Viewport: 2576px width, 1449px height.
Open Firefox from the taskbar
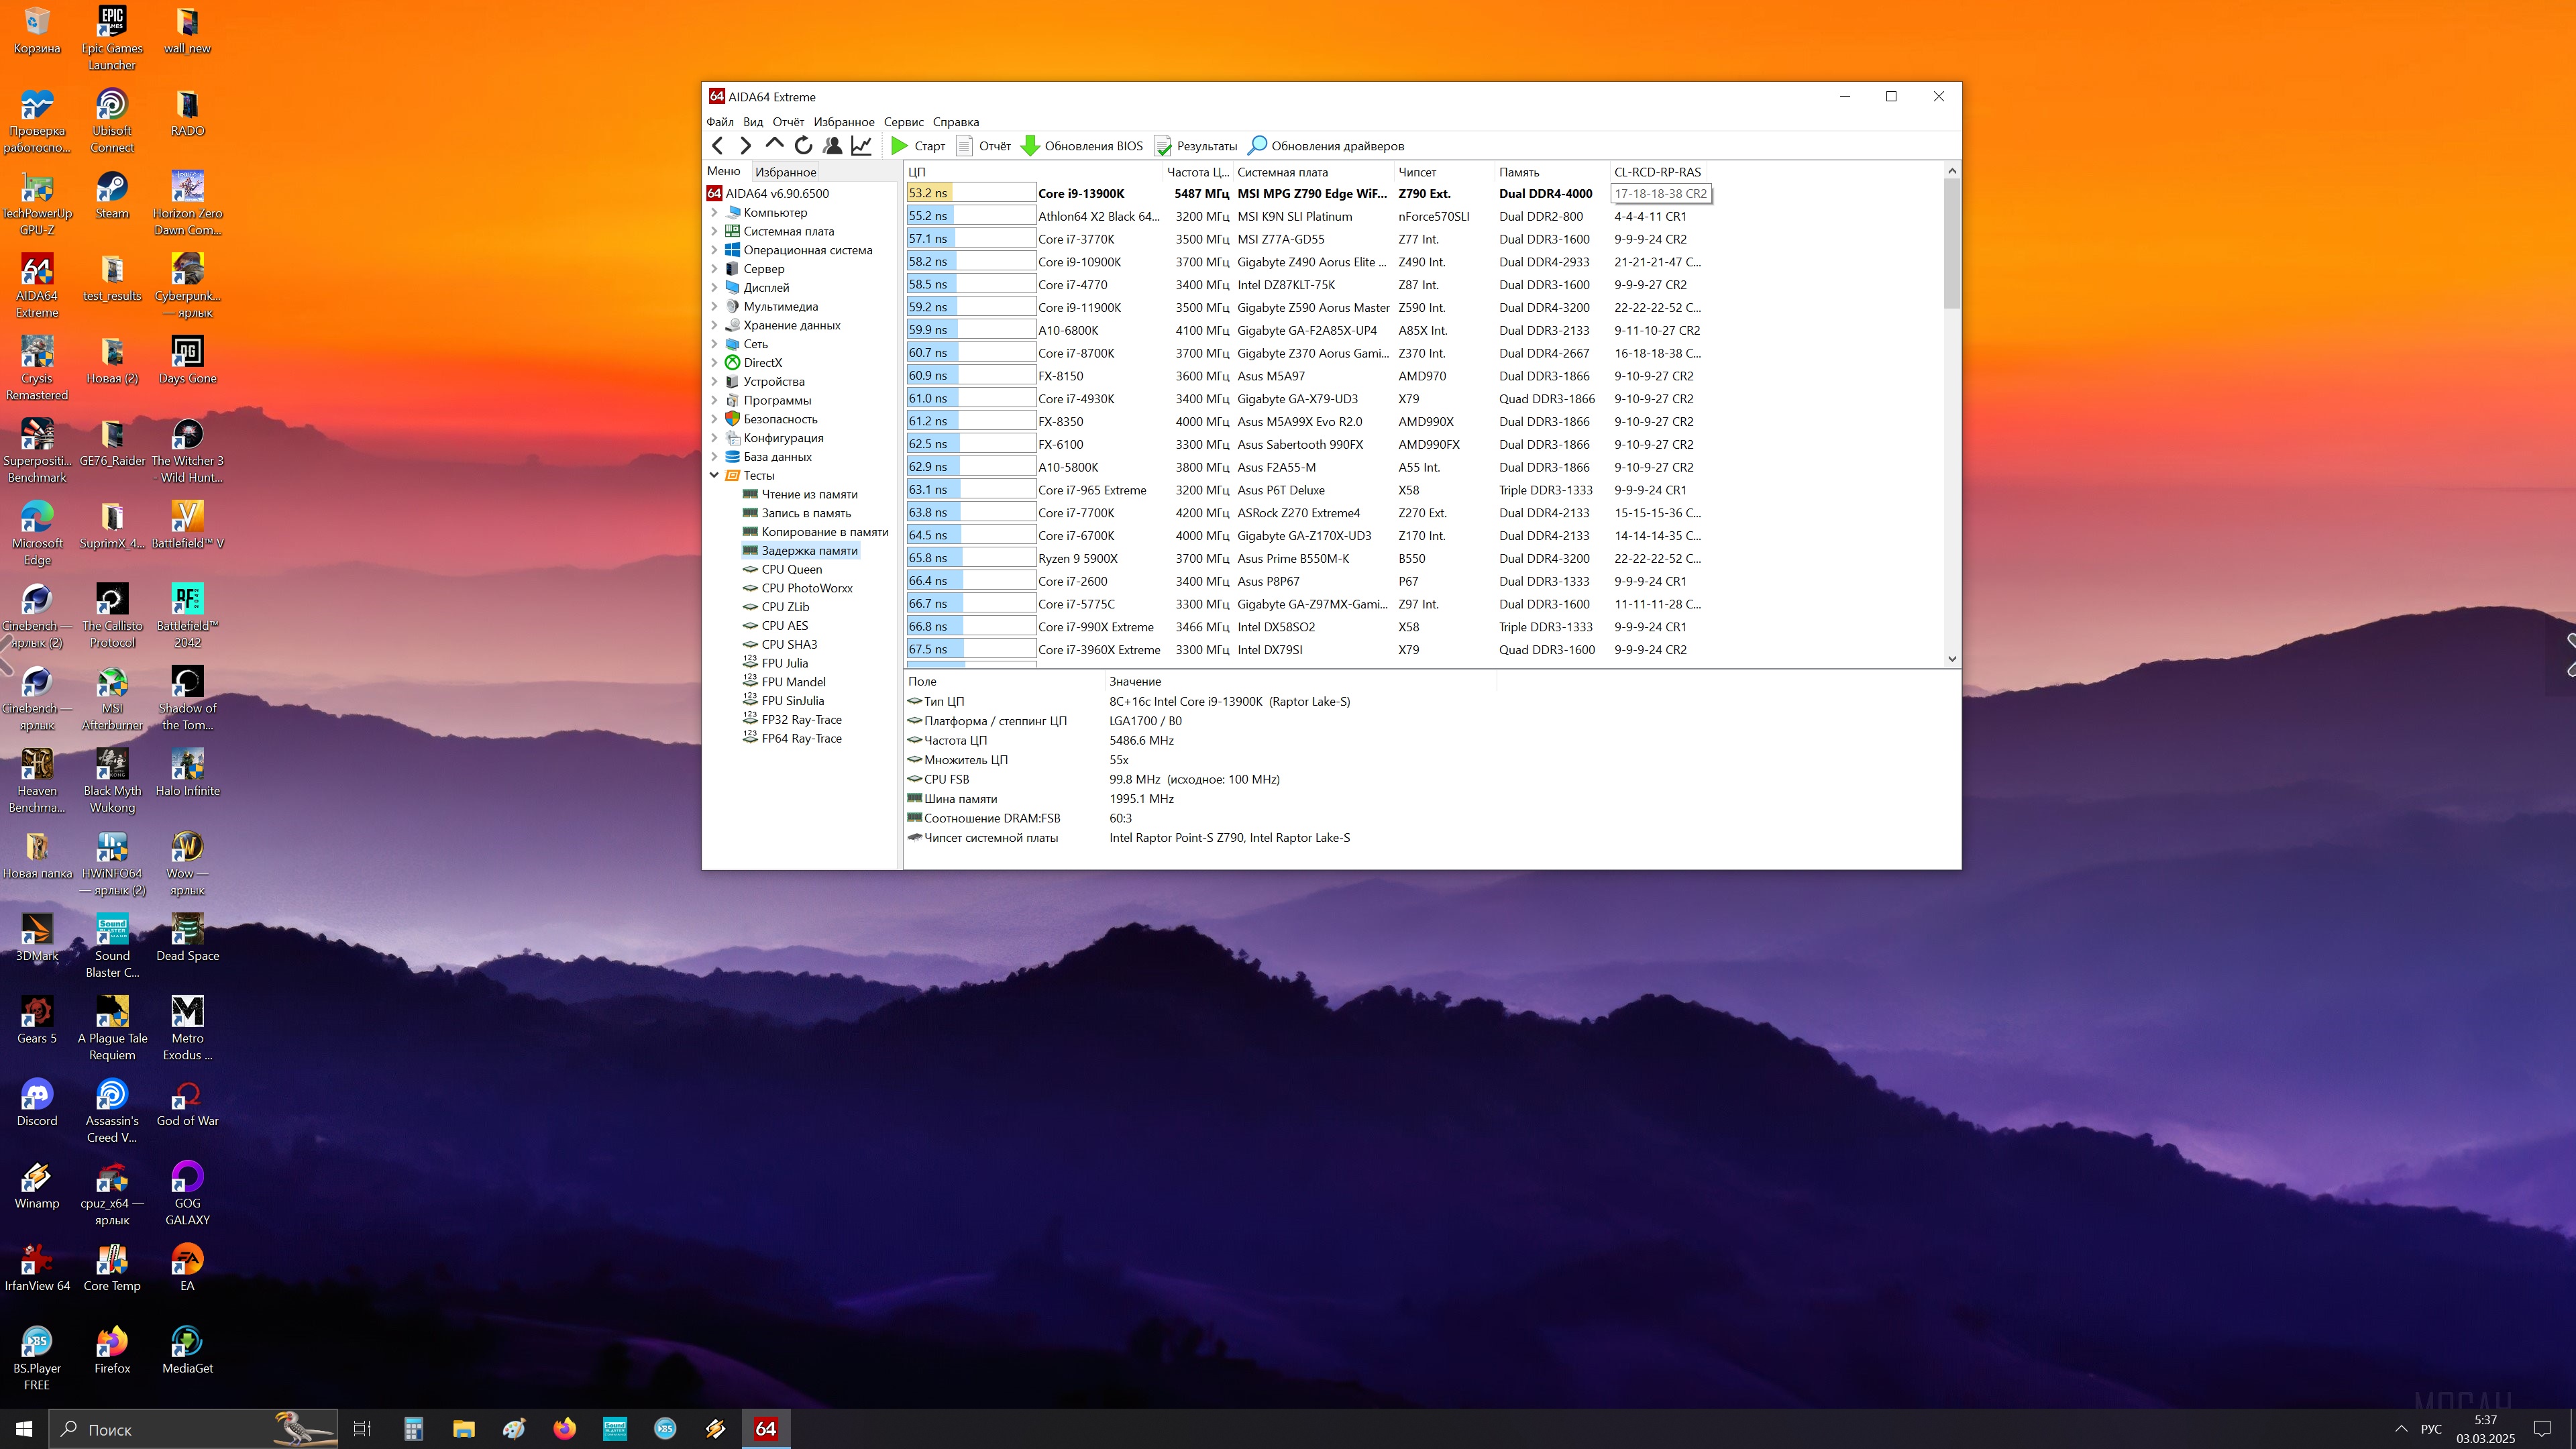[x=564, y=1429]
